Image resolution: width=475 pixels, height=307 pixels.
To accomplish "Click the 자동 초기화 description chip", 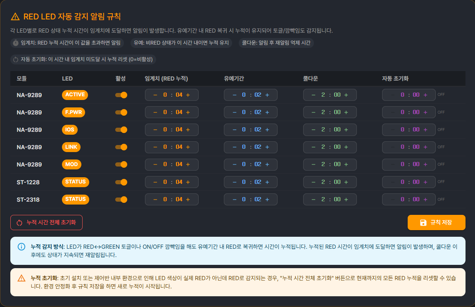I will 83,59.
